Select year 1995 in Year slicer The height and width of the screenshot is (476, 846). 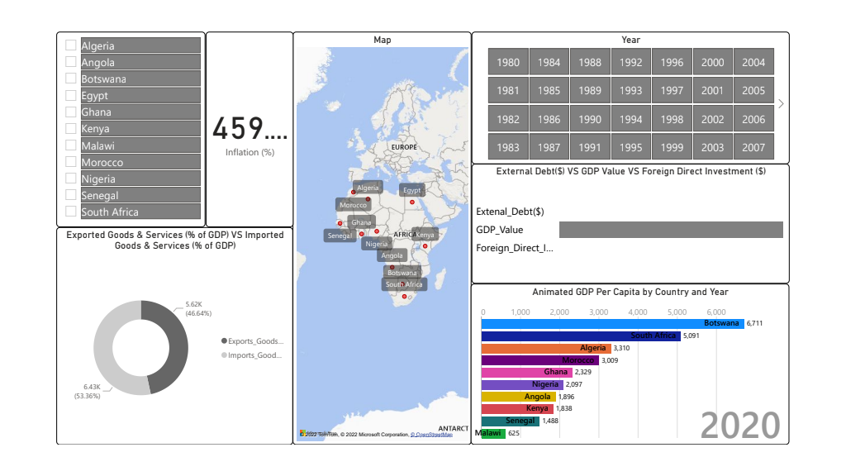point(630,147)
